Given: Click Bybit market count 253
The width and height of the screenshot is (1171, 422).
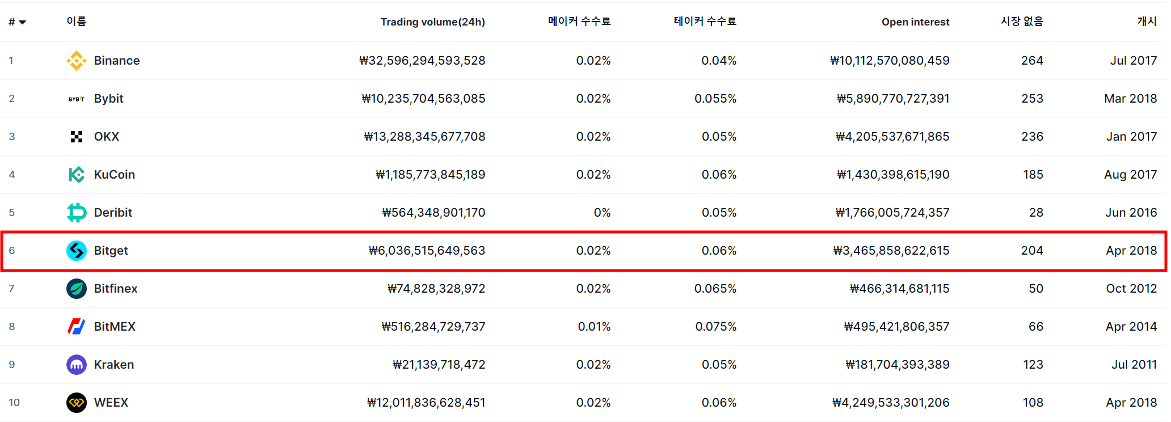Looking at the screenshot, I should point(1032,99).
